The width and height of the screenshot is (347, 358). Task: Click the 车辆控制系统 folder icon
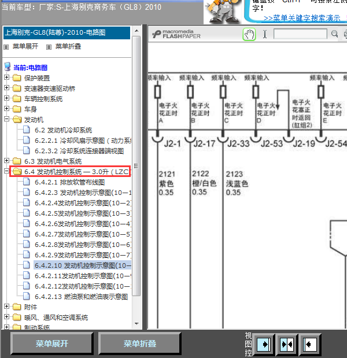17,99
